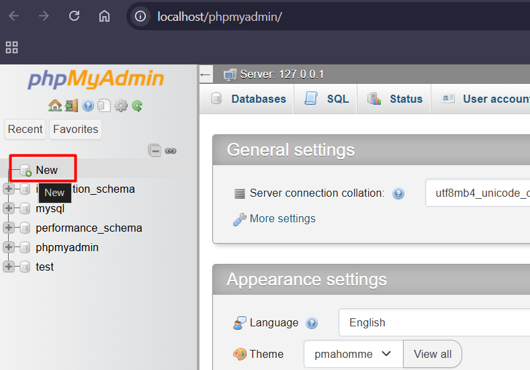Viewport: 530px width, 370px height.
Task: Open help icon beside Language
Action: click(312, 324)
